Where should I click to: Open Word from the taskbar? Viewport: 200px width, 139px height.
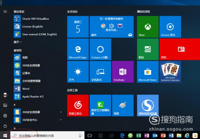[171, 136]
